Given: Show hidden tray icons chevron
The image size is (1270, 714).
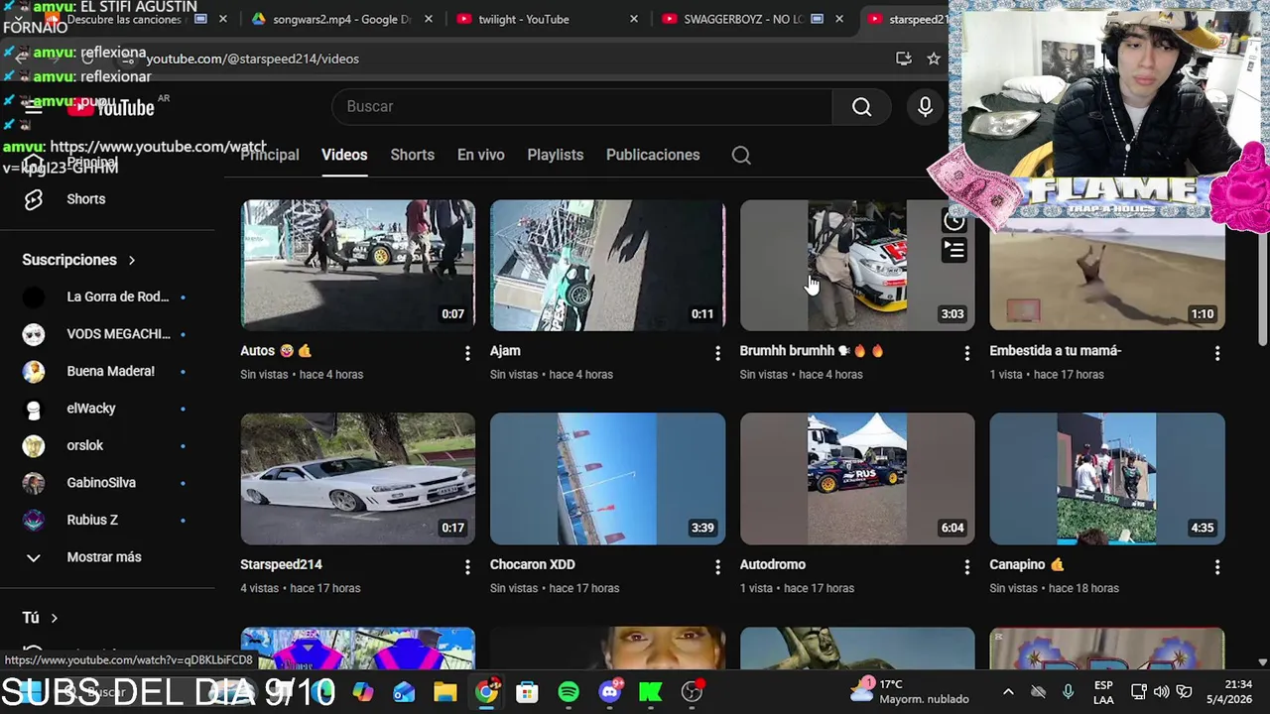Looking at the screenshot, I should pyautogui.click(x=1008, y=691).
